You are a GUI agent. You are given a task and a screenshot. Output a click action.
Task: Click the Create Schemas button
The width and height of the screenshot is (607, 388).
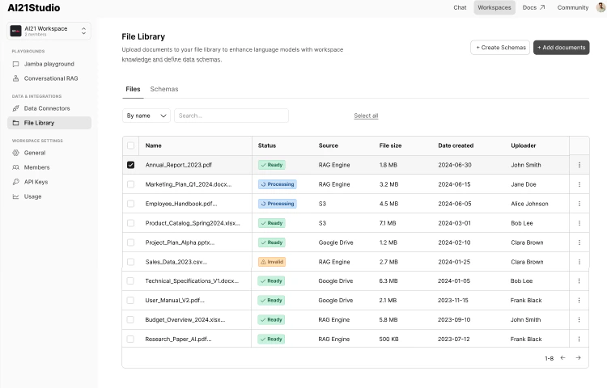500,48
